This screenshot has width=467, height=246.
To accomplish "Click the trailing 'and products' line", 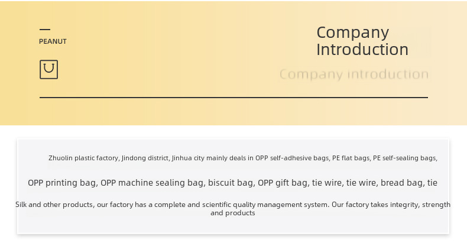I will tap(233, 213).
